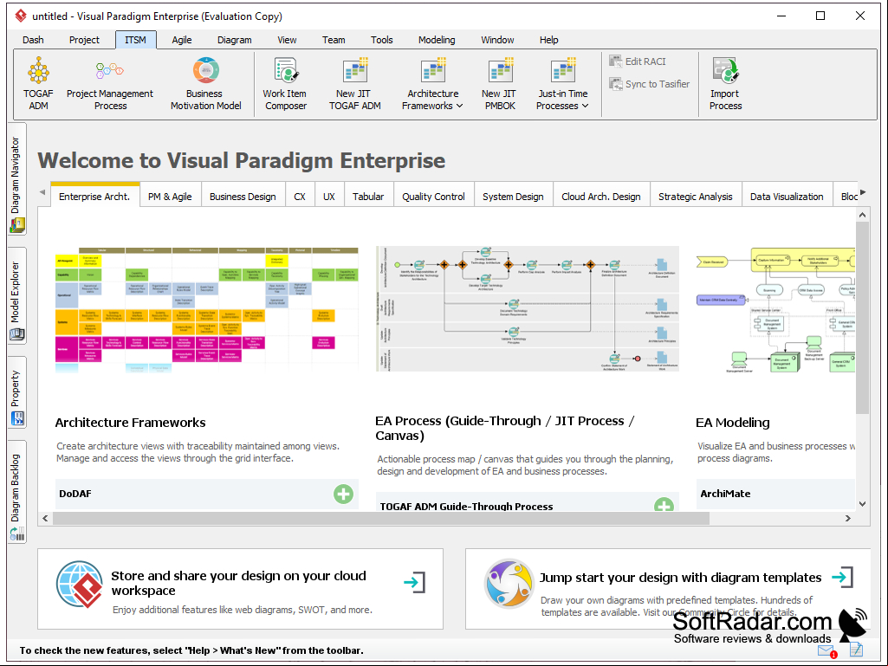Launch Work Item Composer
Viewport: 888px width, 666px height.
click(285, 83)
